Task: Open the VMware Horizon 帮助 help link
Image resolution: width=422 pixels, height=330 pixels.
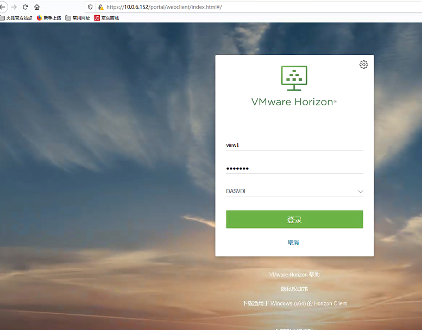Action: point(294,275)
